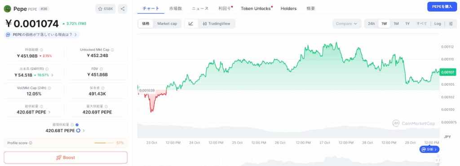The width and height of the screenshot is (460, 166).
Task: Set chart range to 24h
Action: point(372,24)
